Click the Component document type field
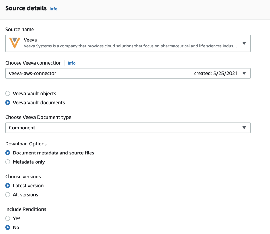The width and height of the screenshot is (270, 234). tap(105, 128)
